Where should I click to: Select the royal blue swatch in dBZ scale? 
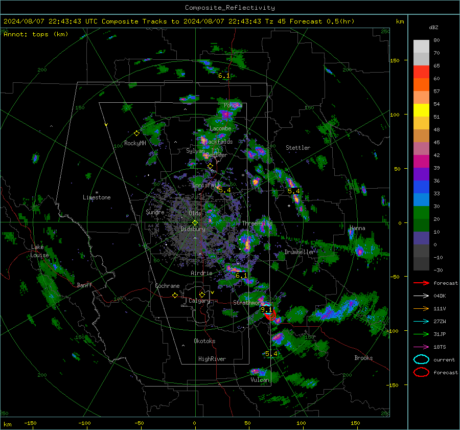tap(421, 187)
